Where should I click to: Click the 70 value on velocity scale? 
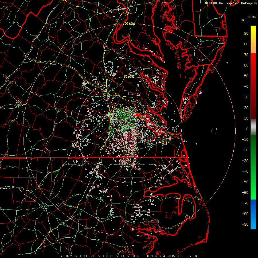click(246, 55)
